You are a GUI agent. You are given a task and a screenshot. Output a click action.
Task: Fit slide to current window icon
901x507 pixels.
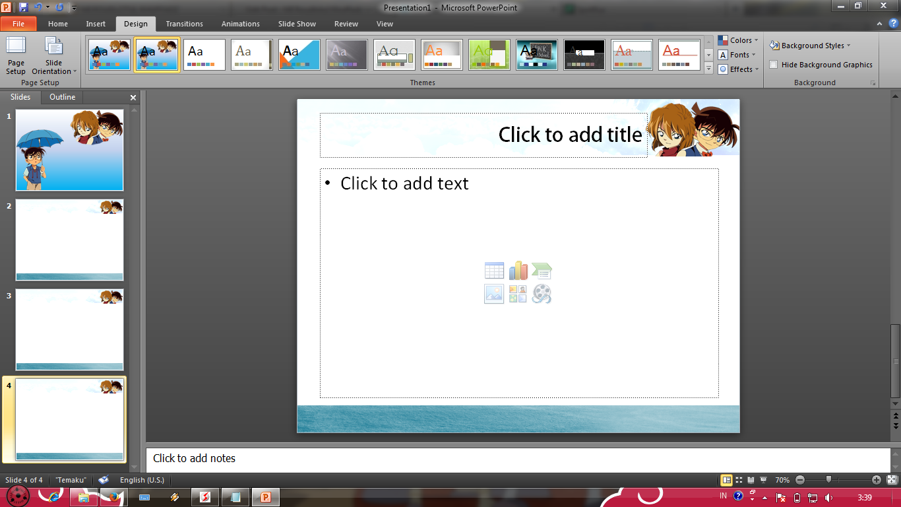(x=892, y=480)
